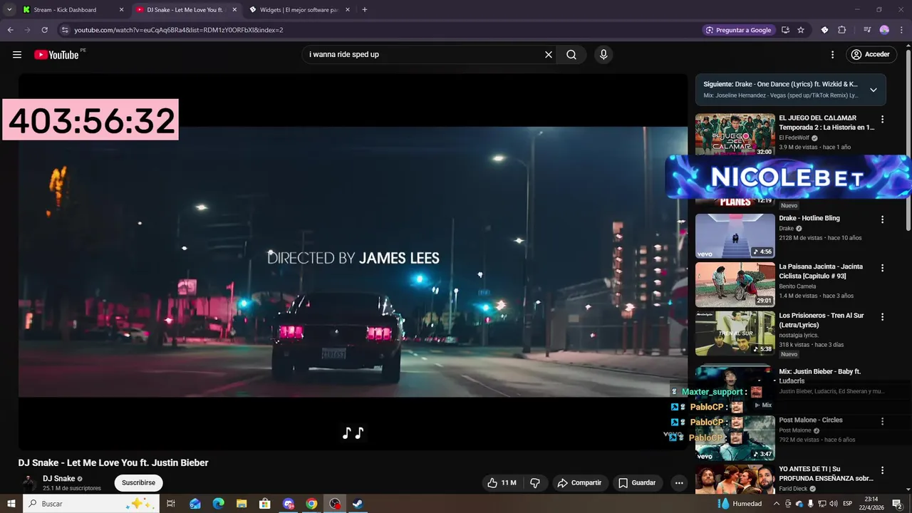
Task: Open the tab search dropdown in Chrome
Action: pos(9,10)
